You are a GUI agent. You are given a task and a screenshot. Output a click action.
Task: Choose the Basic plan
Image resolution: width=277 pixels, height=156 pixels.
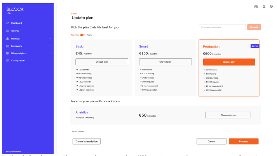[x=101, y=62]
